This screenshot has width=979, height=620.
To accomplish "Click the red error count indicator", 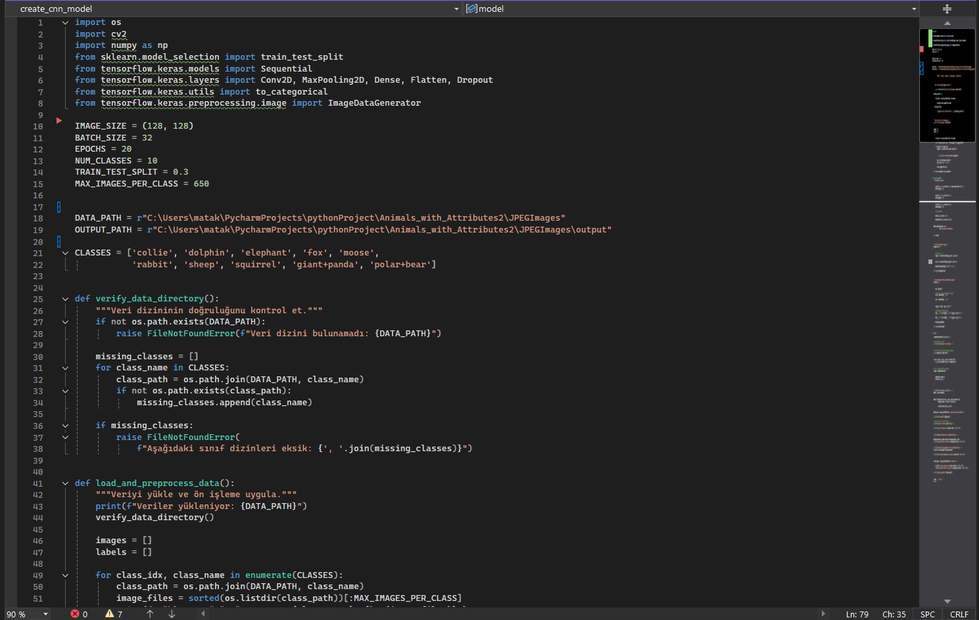I will (x=79, y=614).
